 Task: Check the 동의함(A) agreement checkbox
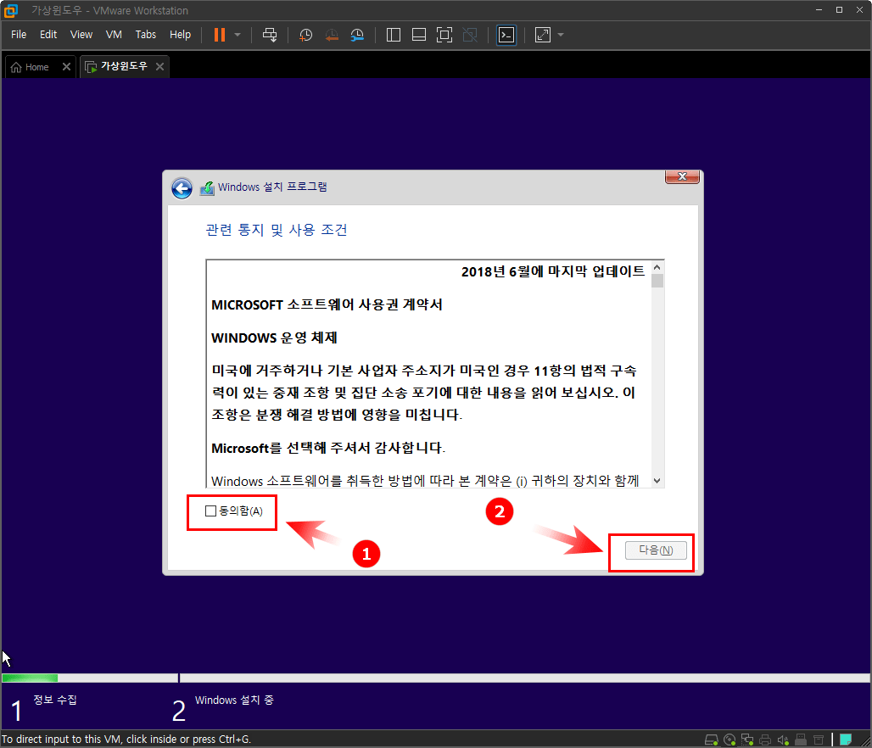click(210, 511)
